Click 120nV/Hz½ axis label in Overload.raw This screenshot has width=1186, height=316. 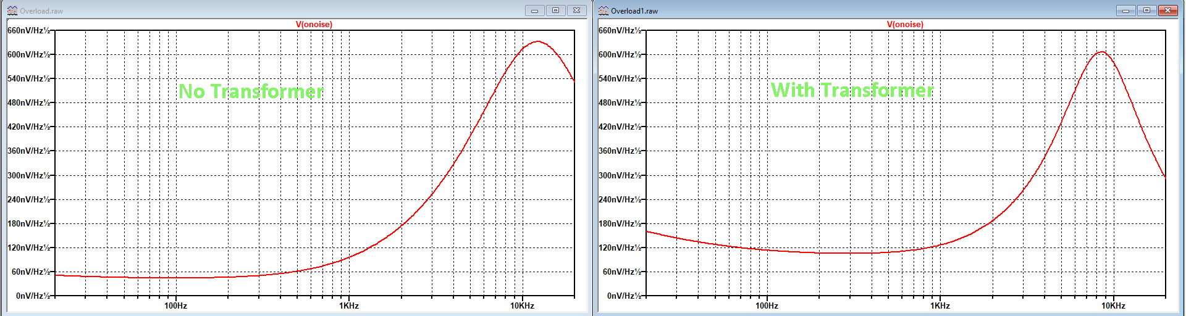(28, 247)
